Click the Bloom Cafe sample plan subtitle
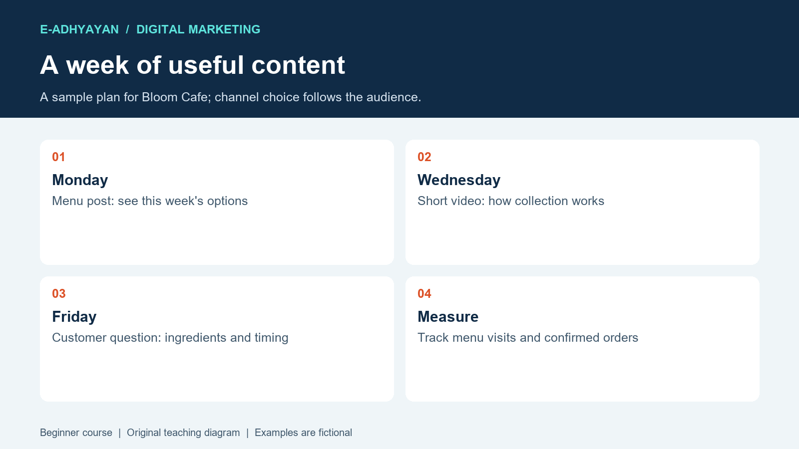The image size is (799, 449). [231, 97]
